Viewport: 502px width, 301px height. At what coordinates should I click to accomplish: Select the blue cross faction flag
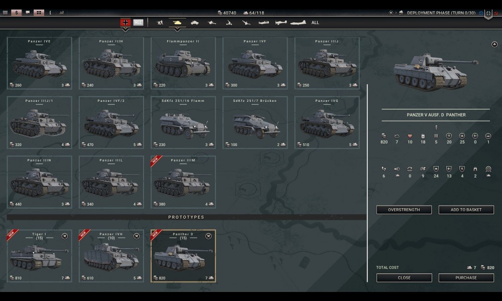pos(481,13)
